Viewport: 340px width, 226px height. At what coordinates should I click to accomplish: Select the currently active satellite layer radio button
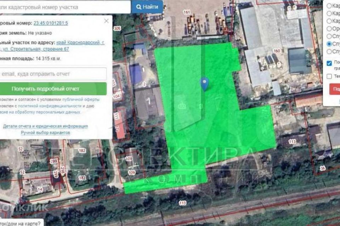click(x=329, y=44)
